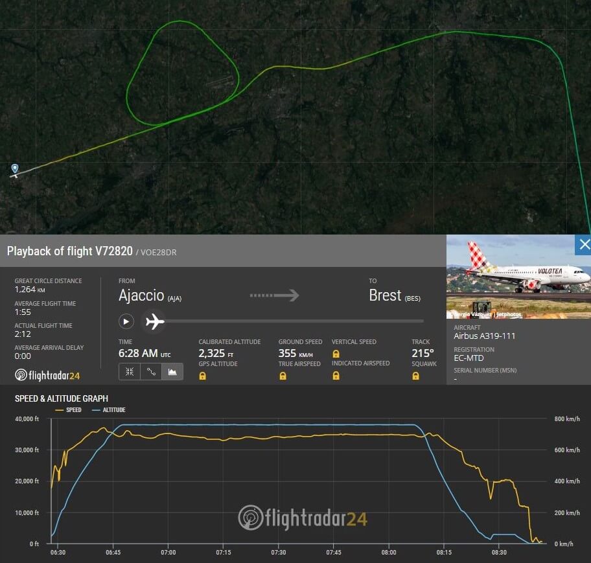Click the registration EC-MTD
The height and width of the screenshot is (563, 591).
click(x=469, y=358)
